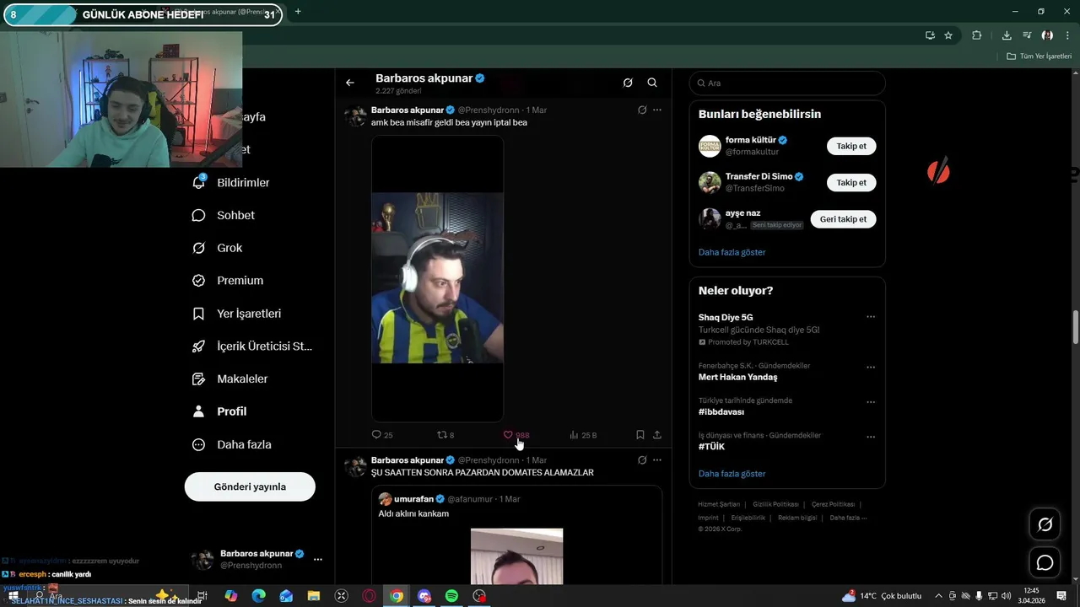Open the post video of man in headphones
Viewport: 1080px width, 607px height.
(437, 278)
